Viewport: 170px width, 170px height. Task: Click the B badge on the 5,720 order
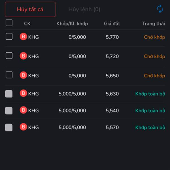coord(23,56)
